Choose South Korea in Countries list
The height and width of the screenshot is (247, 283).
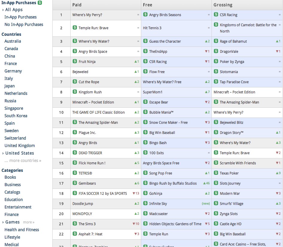point(16,116)
